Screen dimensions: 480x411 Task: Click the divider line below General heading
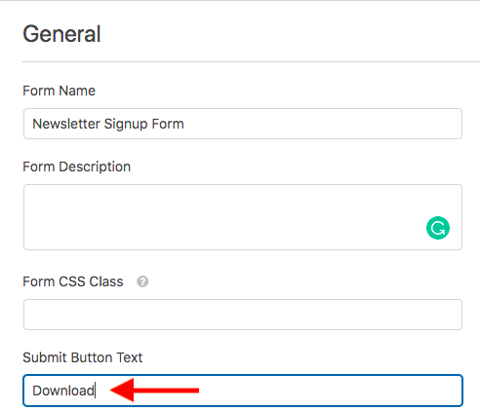click(x=251, y=61)
